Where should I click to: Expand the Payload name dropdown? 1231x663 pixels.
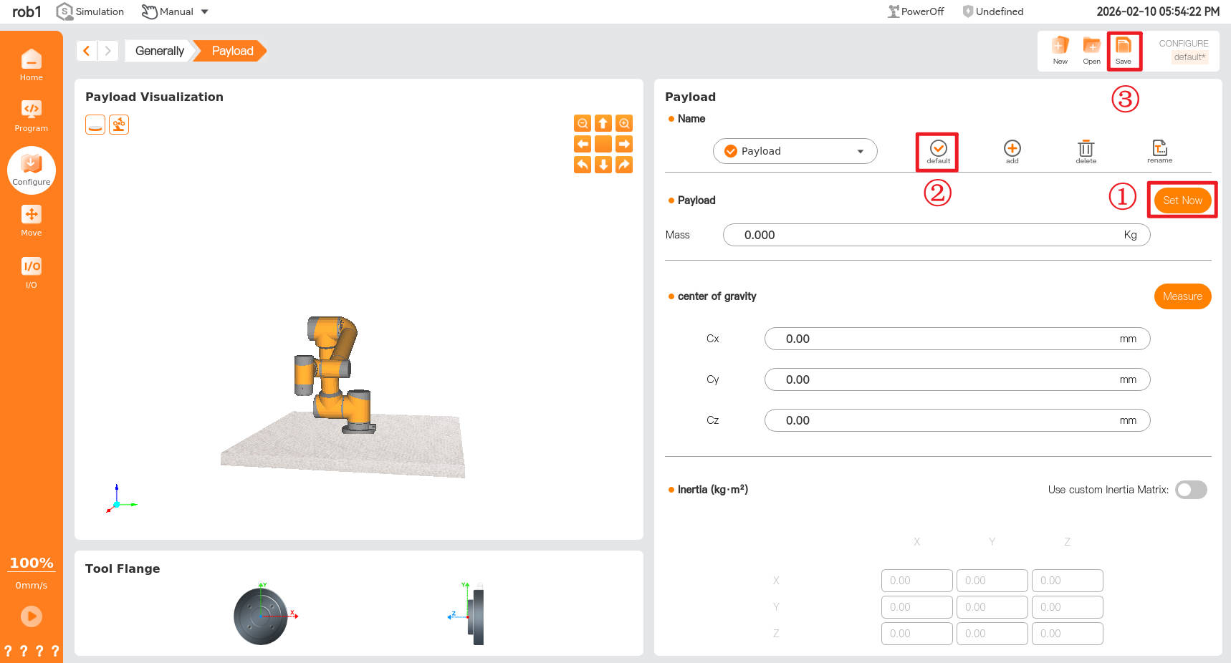(x=795, y=151)
